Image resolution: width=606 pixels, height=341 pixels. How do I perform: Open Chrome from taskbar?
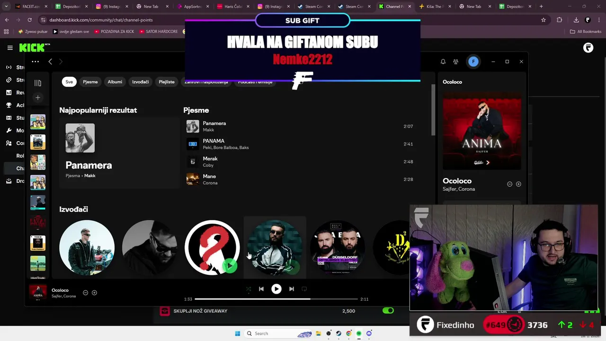pos(349,333)
